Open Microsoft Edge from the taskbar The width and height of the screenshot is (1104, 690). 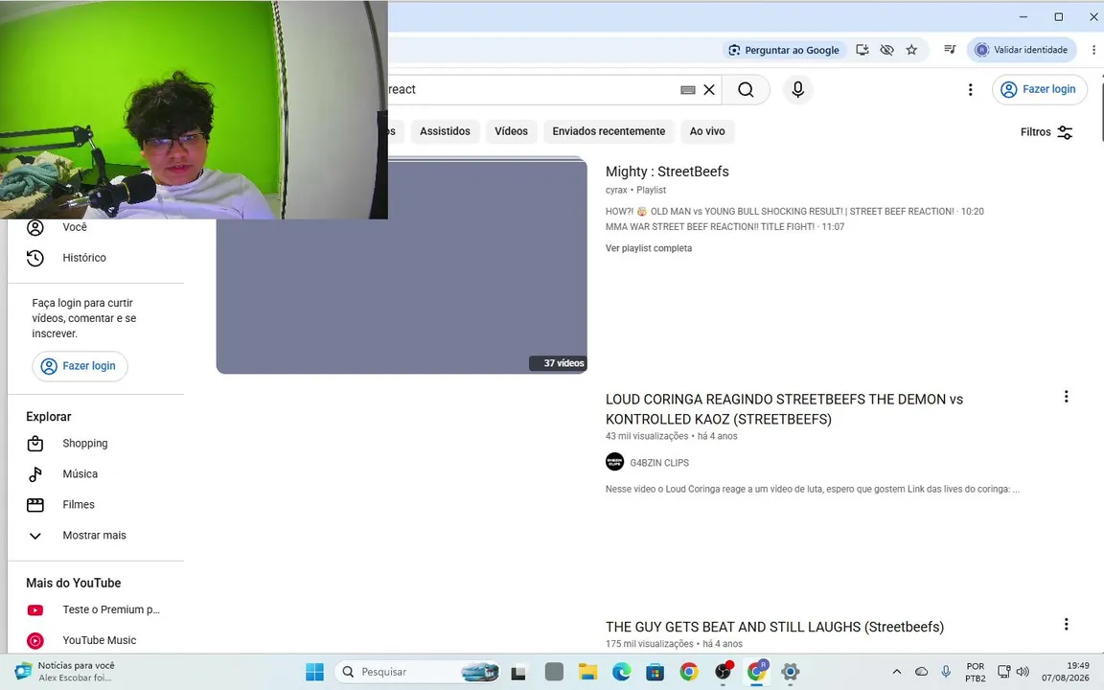621,672
